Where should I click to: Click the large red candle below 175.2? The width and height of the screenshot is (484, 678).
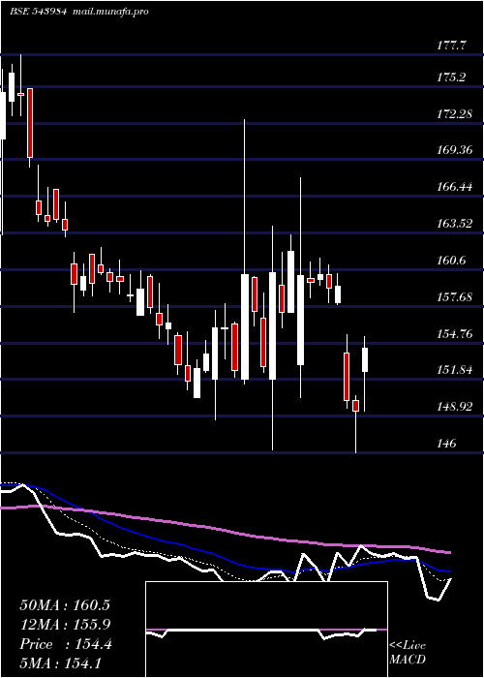coord(30,123)
